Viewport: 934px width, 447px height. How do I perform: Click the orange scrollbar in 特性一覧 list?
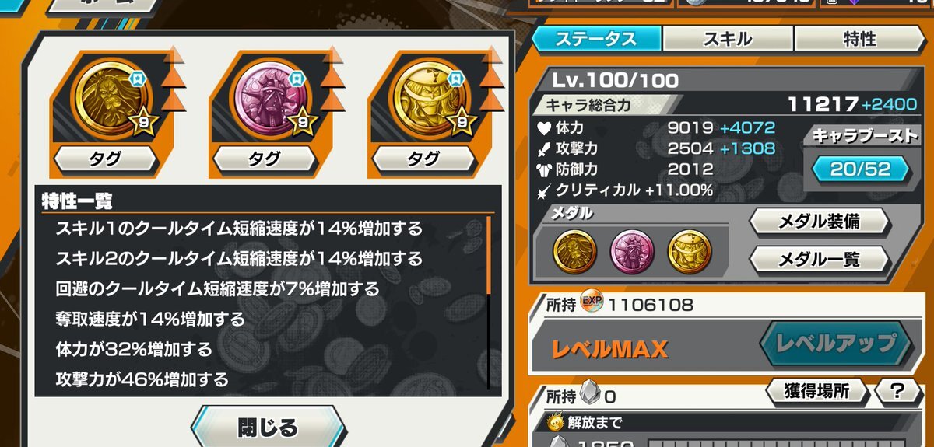pyautogui.click(x=489, y=255)
